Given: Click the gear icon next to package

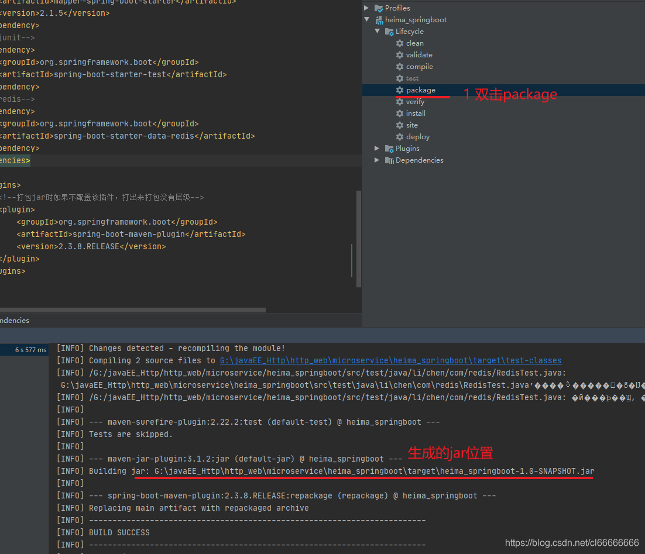Looking at the screenshot, I should pyautogui.click(x=399, y=90).
